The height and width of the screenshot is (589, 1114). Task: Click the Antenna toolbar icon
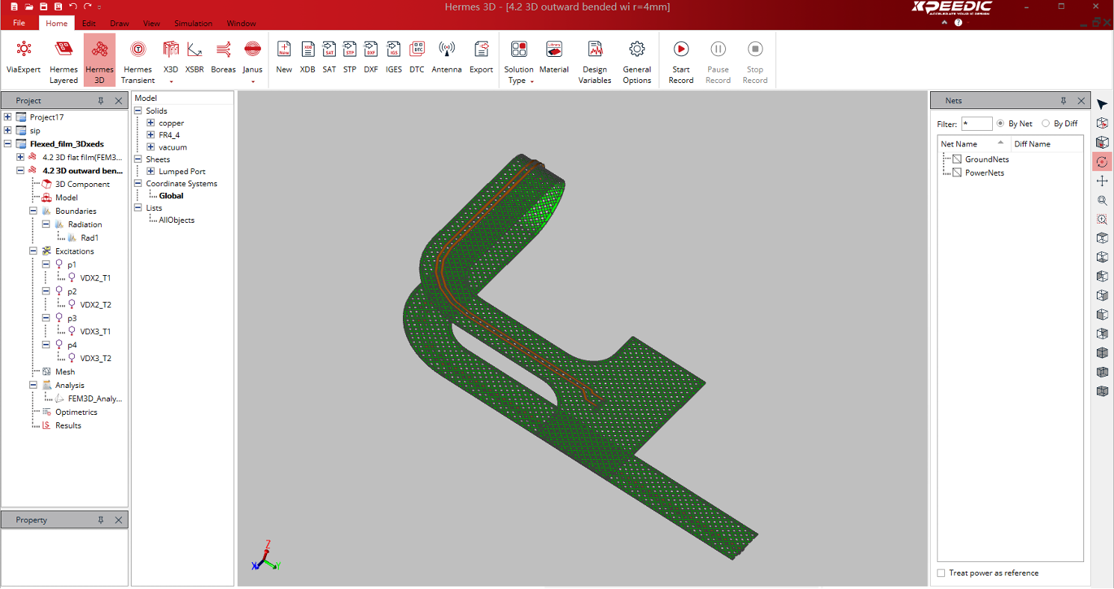click(x=446, y=58)
